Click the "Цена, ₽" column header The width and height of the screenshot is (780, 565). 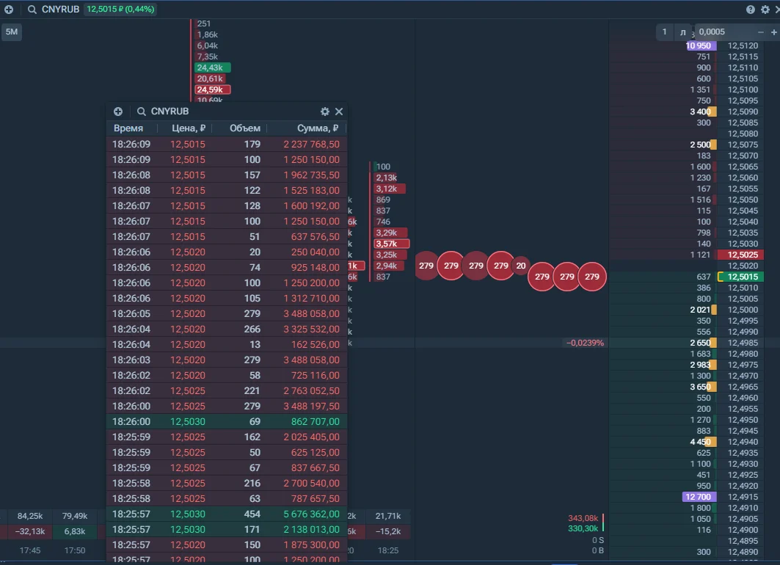click(x=189, y=128)
